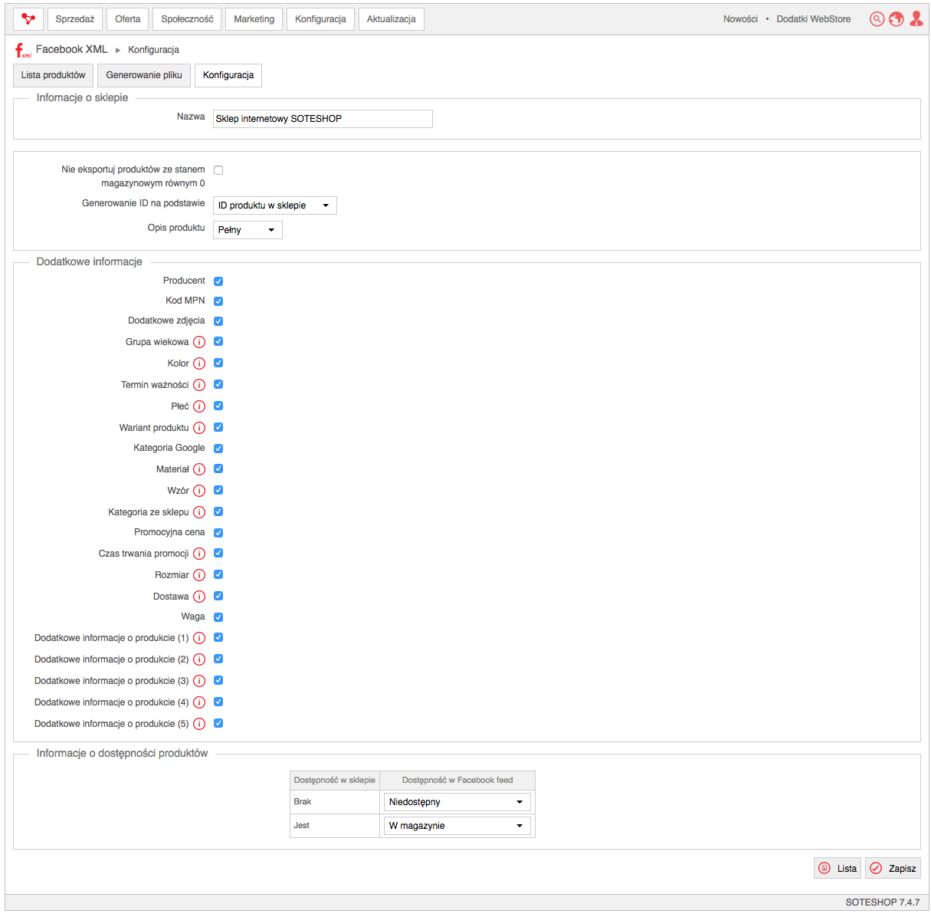The height and width of the screenshot is (914, 931).
Task: Open the Sprzedaż menu
Action: click(75, 19)
